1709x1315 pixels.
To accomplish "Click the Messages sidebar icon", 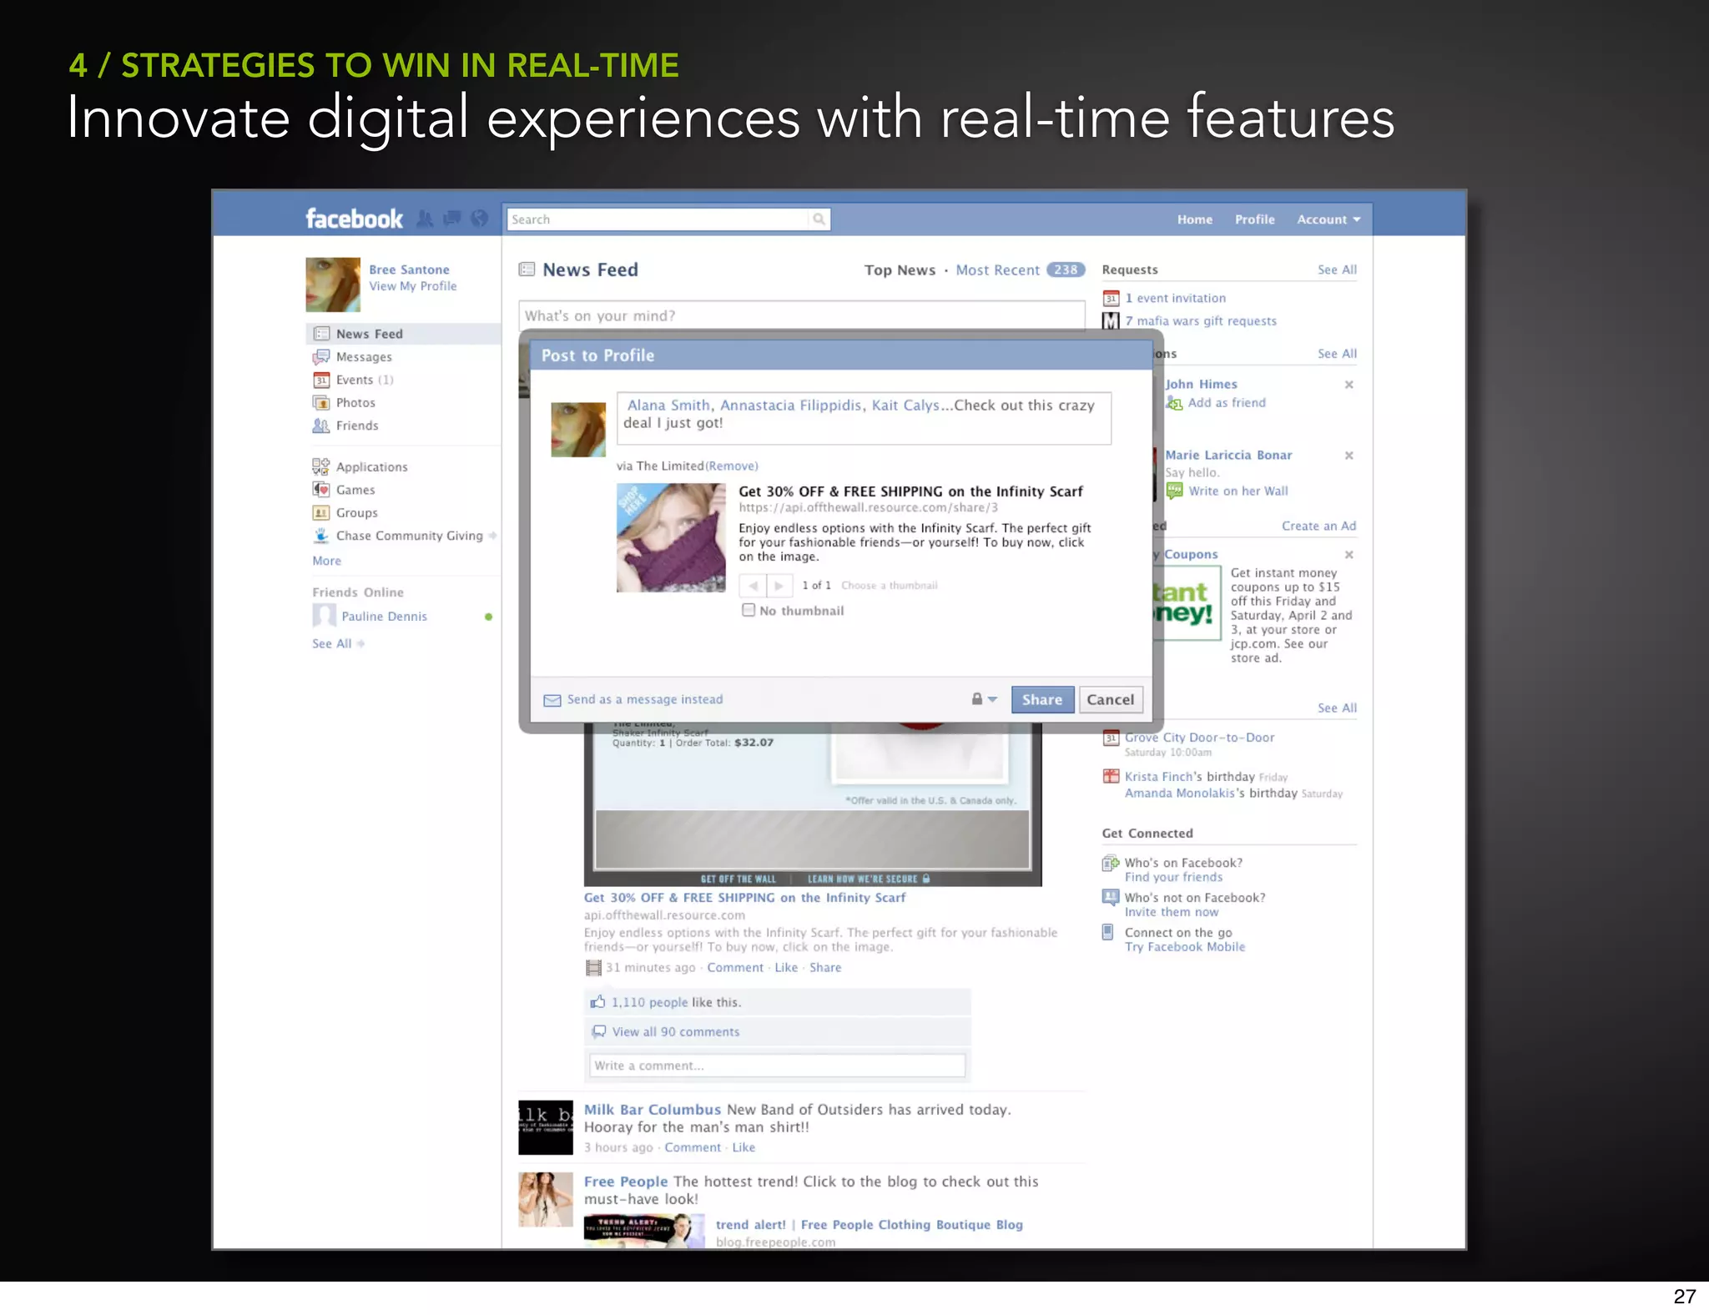I will 320,357.
